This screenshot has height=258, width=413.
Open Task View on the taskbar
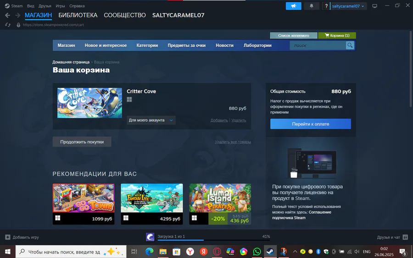[x=134, y=252]
